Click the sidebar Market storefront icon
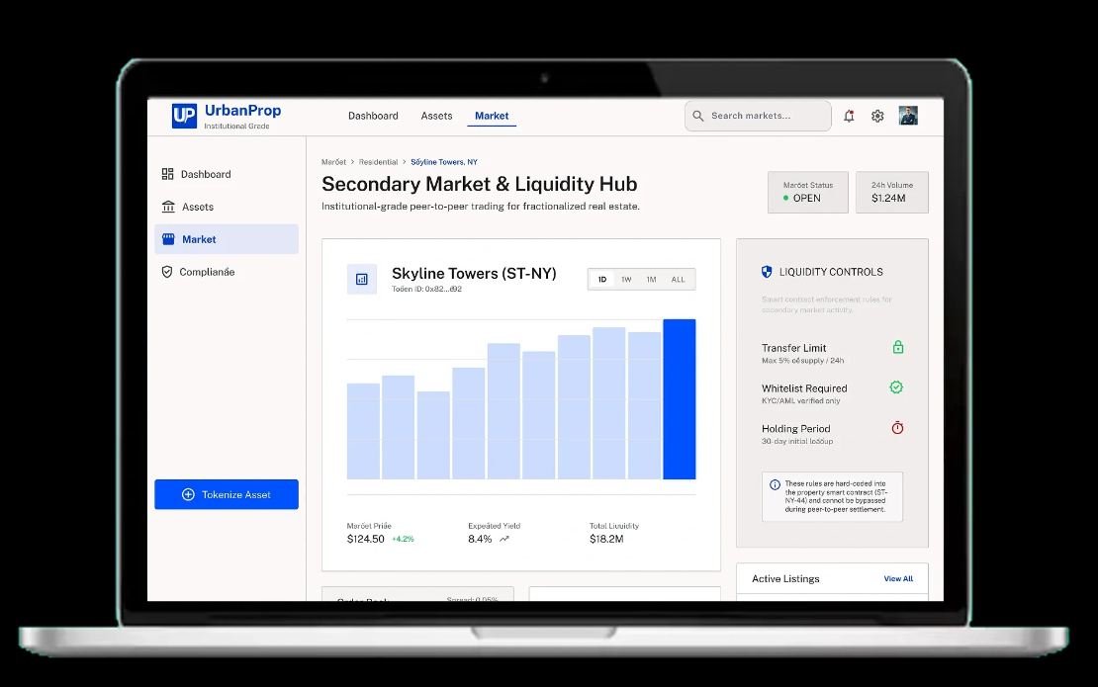This screenshot has height=687, width=1098. click(168, 239)
